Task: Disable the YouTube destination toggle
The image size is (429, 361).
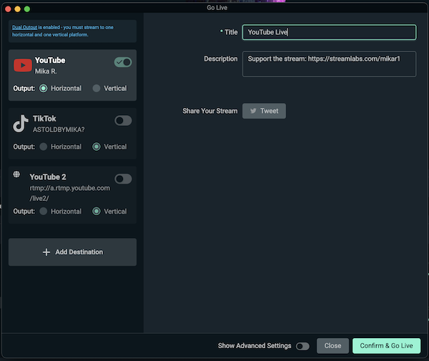Action: pos(123,62)
